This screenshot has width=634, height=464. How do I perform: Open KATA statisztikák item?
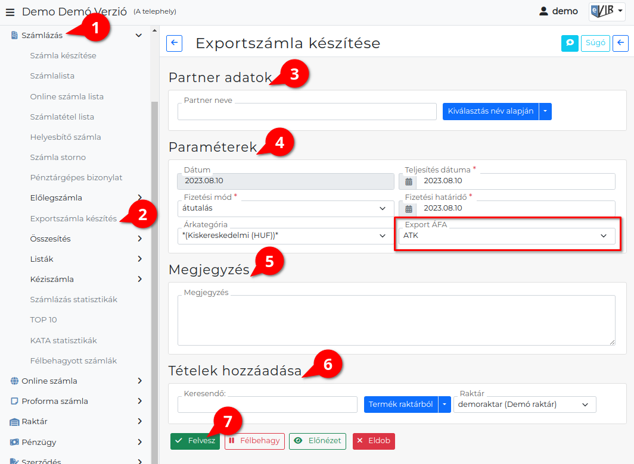[x=64, y=340]
